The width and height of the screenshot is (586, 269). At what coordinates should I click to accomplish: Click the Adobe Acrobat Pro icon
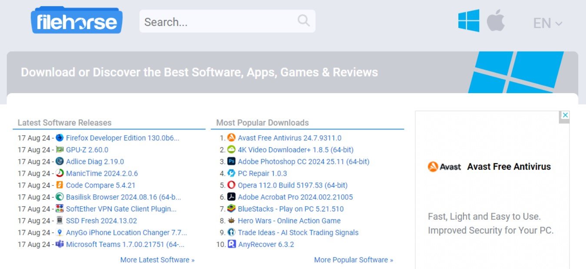(232, 197)
